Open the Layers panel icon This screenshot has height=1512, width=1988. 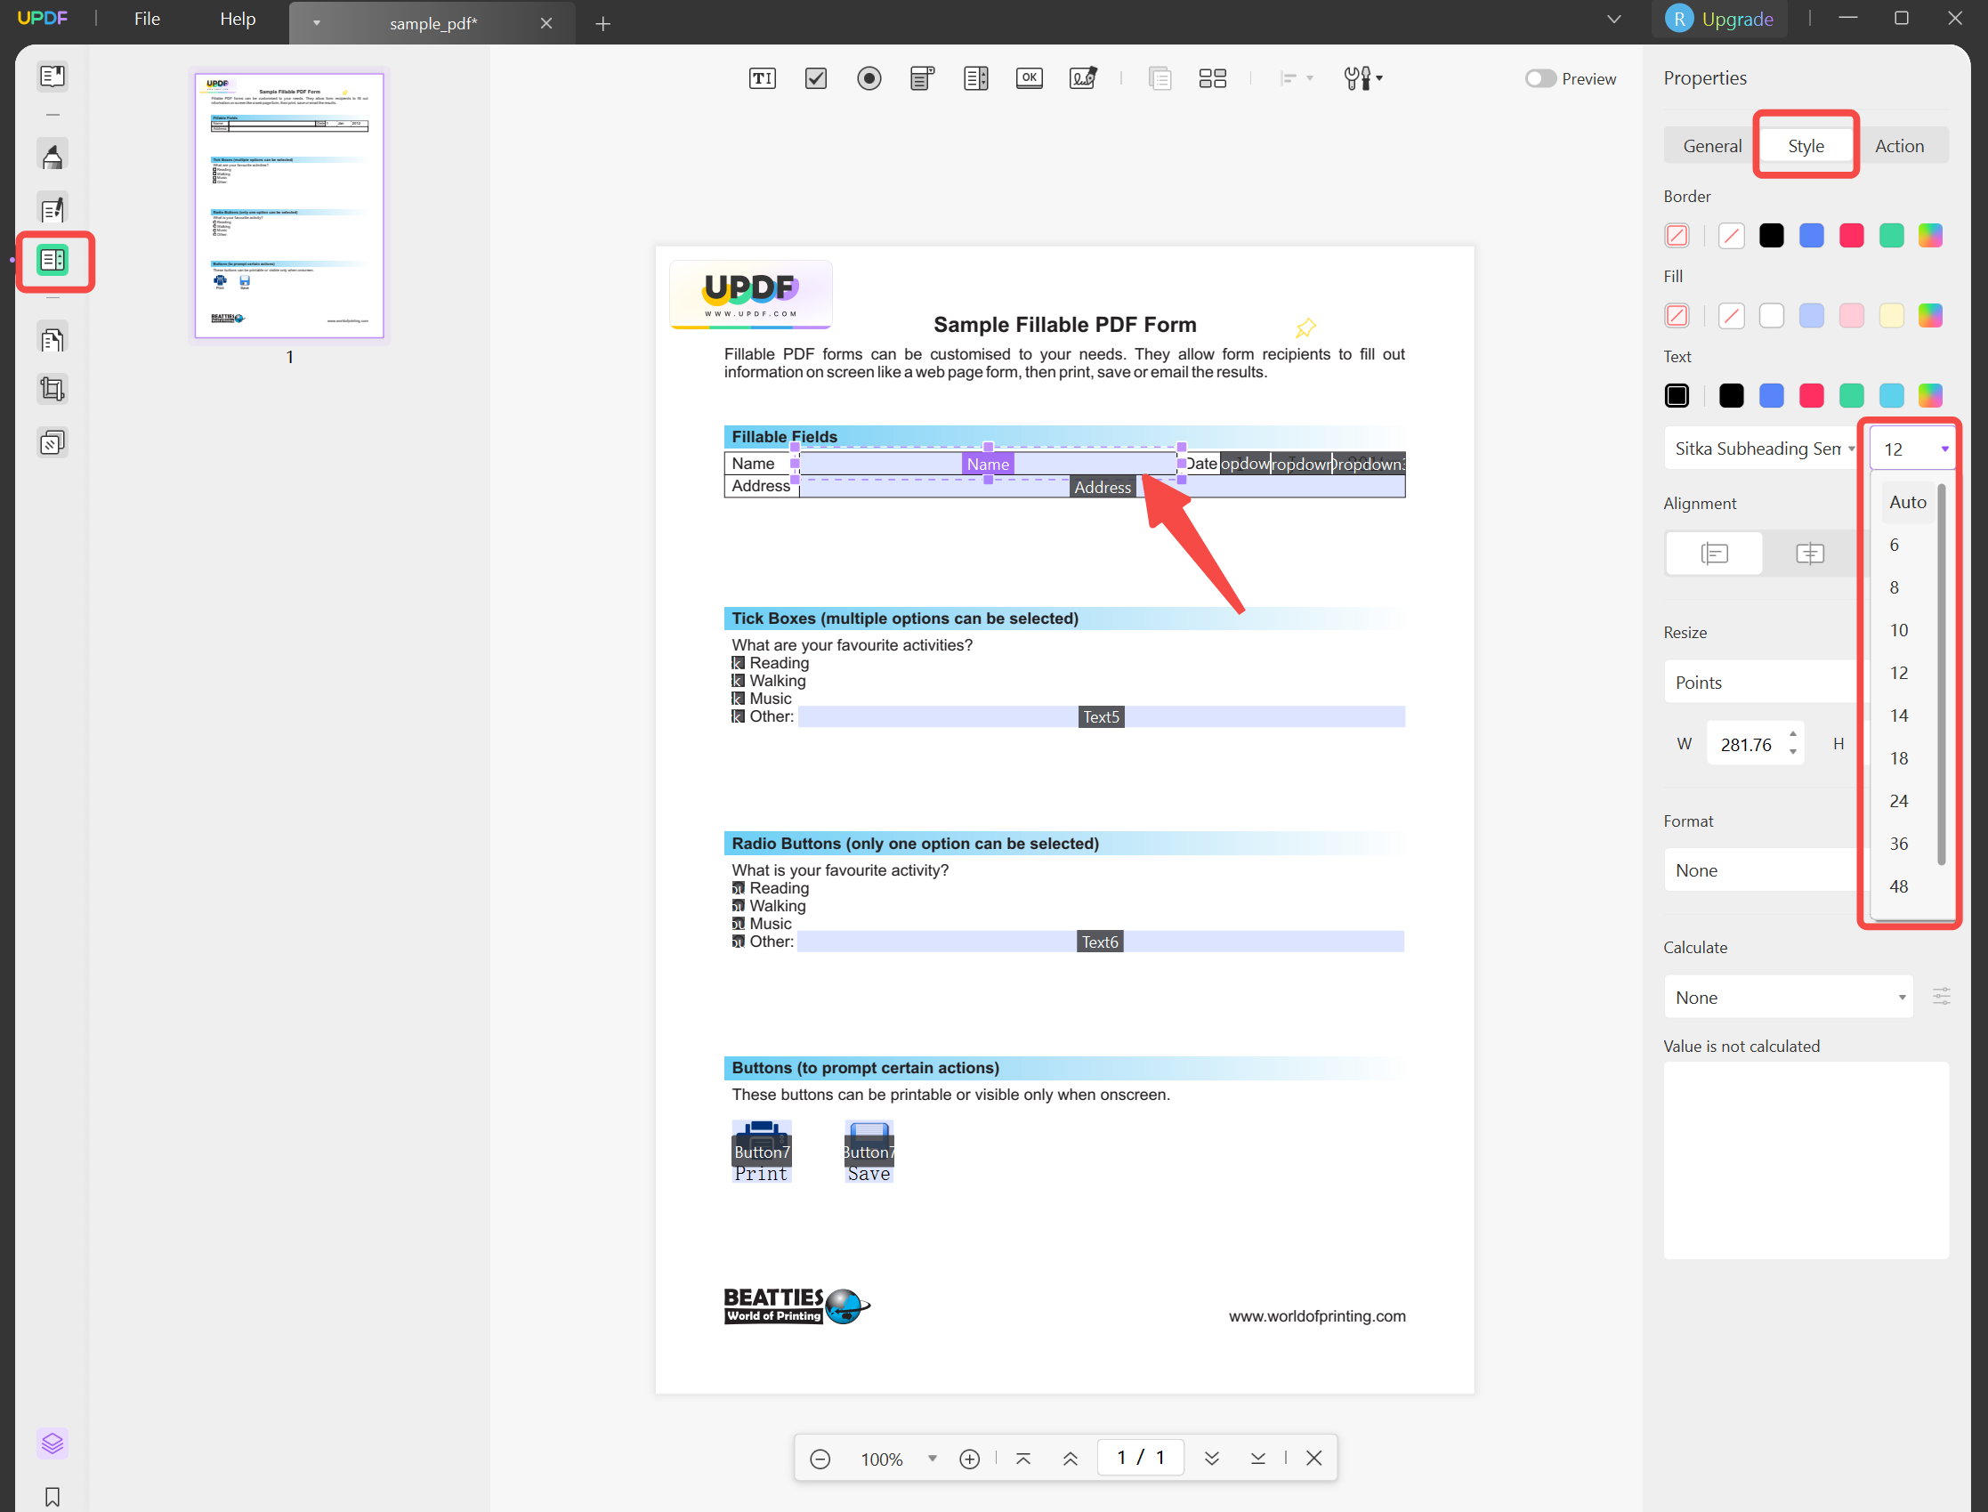53,1443
